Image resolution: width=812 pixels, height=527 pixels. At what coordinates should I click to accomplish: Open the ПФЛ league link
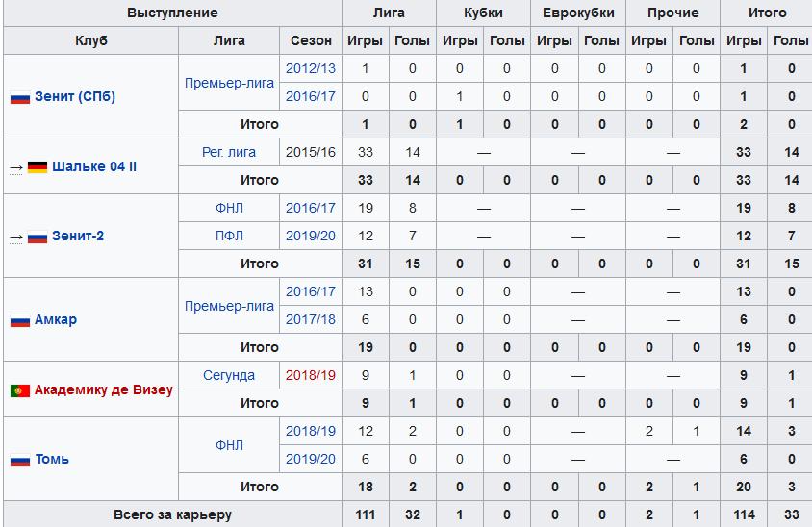(x=229, y=236)
